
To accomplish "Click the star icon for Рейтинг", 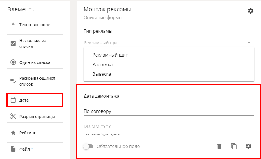I will (13, 133).
